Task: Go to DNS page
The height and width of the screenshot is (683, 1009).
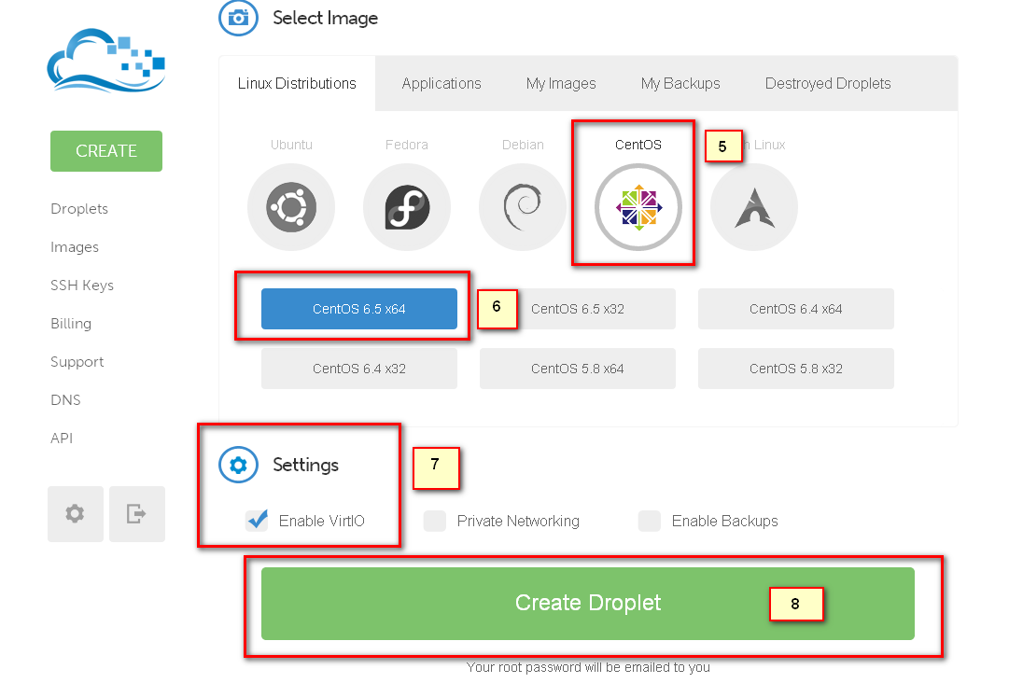Action: 65,400
